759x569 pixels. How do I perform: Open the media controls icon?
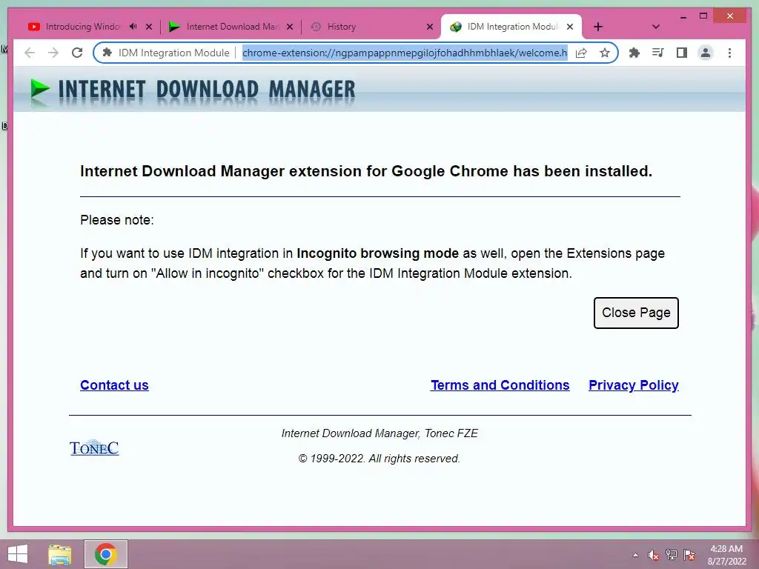coord(658,53)
